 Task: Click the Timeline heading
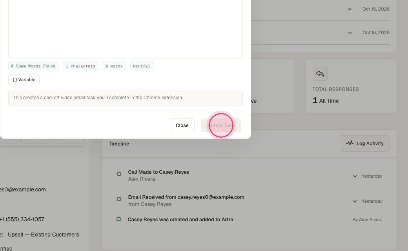119,144
